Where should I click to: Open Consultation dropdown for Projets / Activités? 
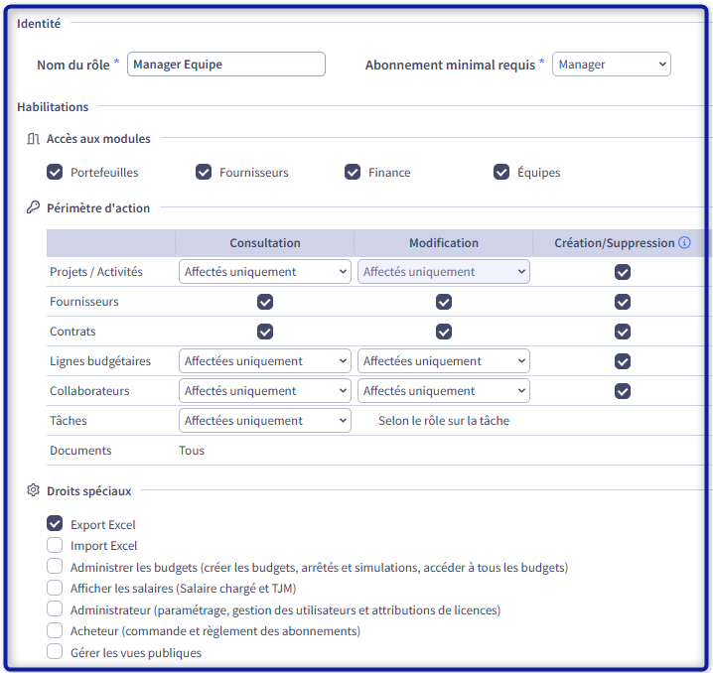coord(265,272)
